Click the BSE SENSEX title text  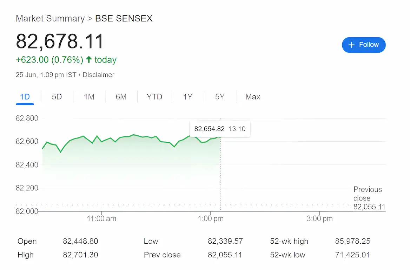[124, 19]
